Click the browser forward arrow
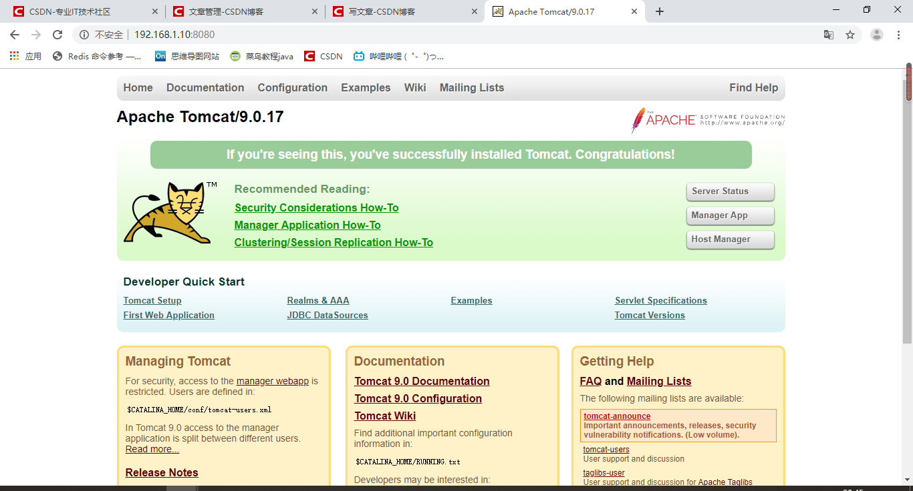913x491 pixels. point(36,35)
